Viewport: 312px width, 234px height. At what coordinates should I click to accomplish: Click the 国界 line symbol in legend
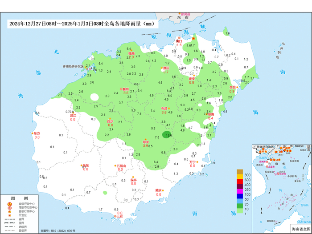tap(9, 223)
